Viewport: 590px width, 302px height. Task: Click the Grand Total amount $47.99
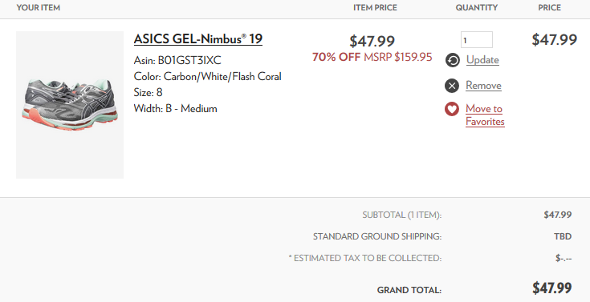tap(551, 288)
